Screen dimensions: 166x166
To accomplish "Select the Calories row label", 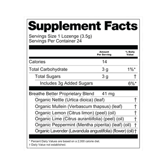I will click(x=37, y=62).
